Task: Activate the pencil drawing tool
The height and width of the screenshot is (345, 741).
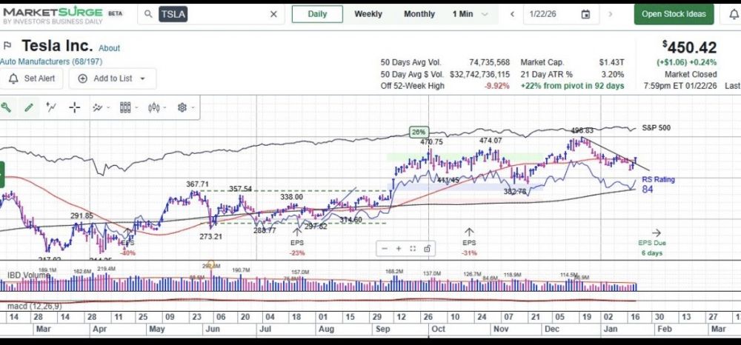Action: tap(29, 107)
